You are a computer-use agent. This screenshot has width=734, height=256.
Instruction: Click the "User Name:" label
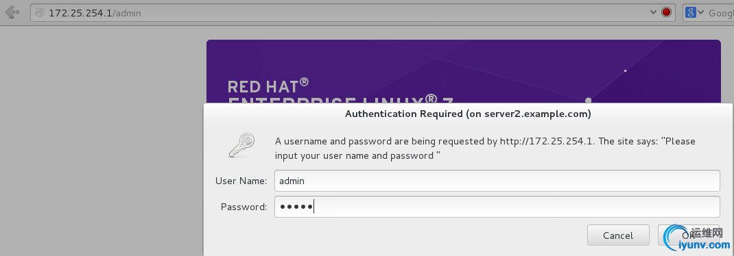click(x=241, y=181)
